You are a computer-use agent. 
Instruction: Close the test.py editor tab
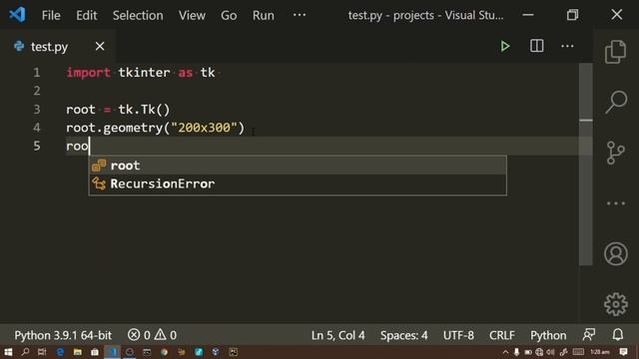pyautogui.click(x=100, y=47)
